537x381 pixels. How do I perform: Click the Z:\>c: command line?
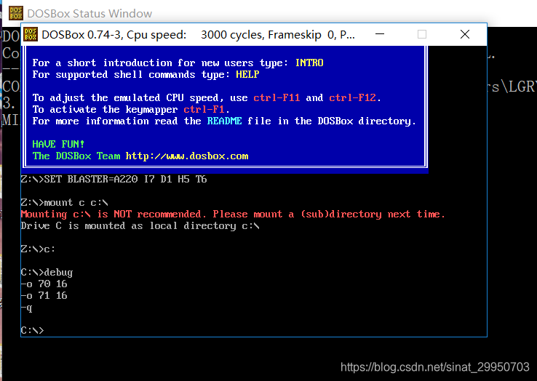(38, 249)
